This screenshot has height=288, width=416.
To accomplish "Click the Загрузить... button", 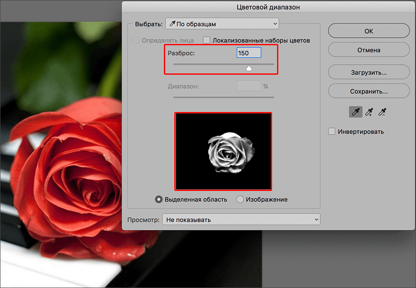I will pyautogui.click(x=369, y=72).
